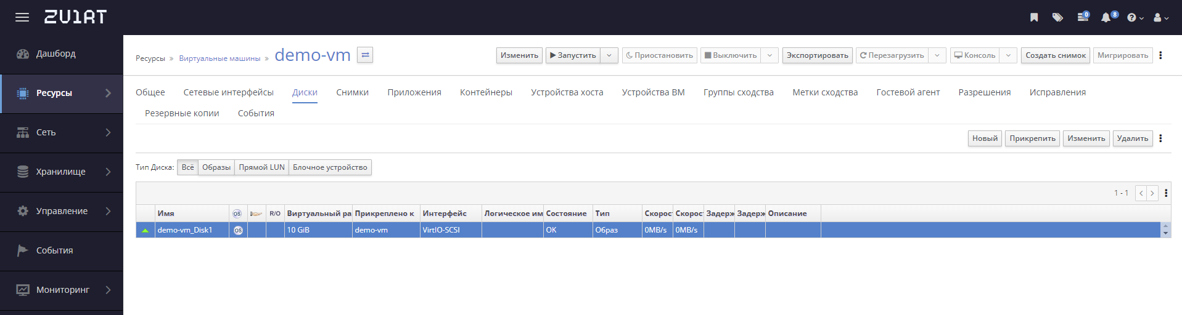Click the ZVIRT logo
The image size is (1182, 315).
(x=75, y=17)
